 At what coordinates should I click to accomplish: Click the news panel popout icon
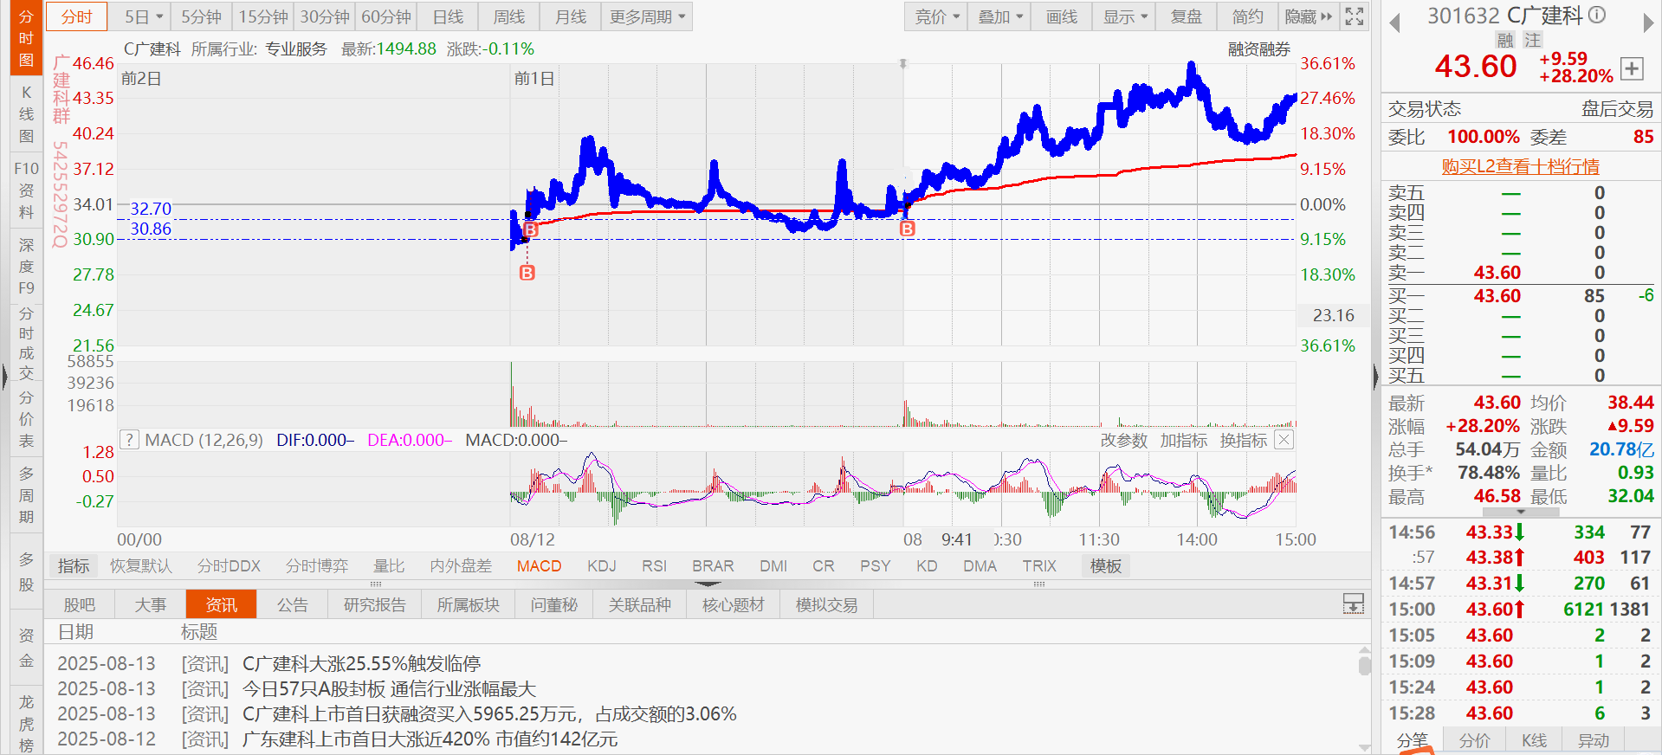[x=1353, y=604]
